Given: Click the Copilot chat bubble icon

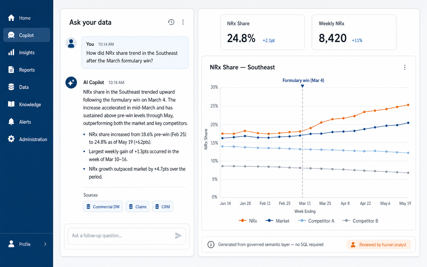Looking at the screenshot, I should (11, 35).
